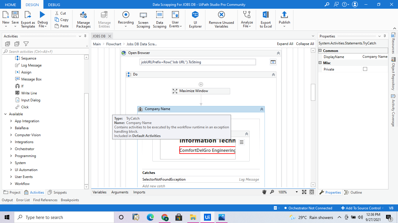Click the Publish button
Image resolution: width=398 pixels, height=223 pixels.
click(284, 19)
